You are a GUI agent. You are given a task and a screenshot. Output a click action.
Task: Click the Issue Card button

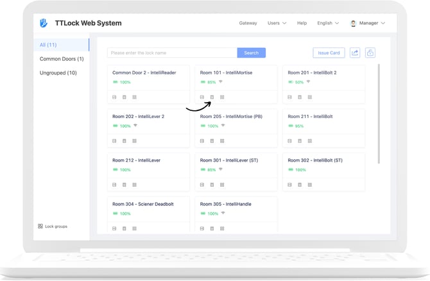point(328,53)
